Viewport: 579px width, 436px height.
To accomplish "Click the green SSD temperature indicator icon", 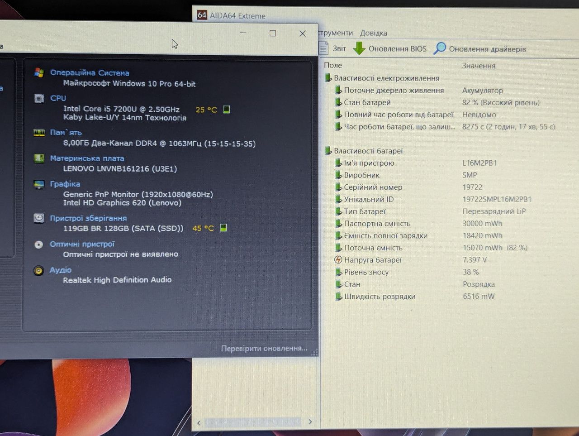I will coord(223,228).
